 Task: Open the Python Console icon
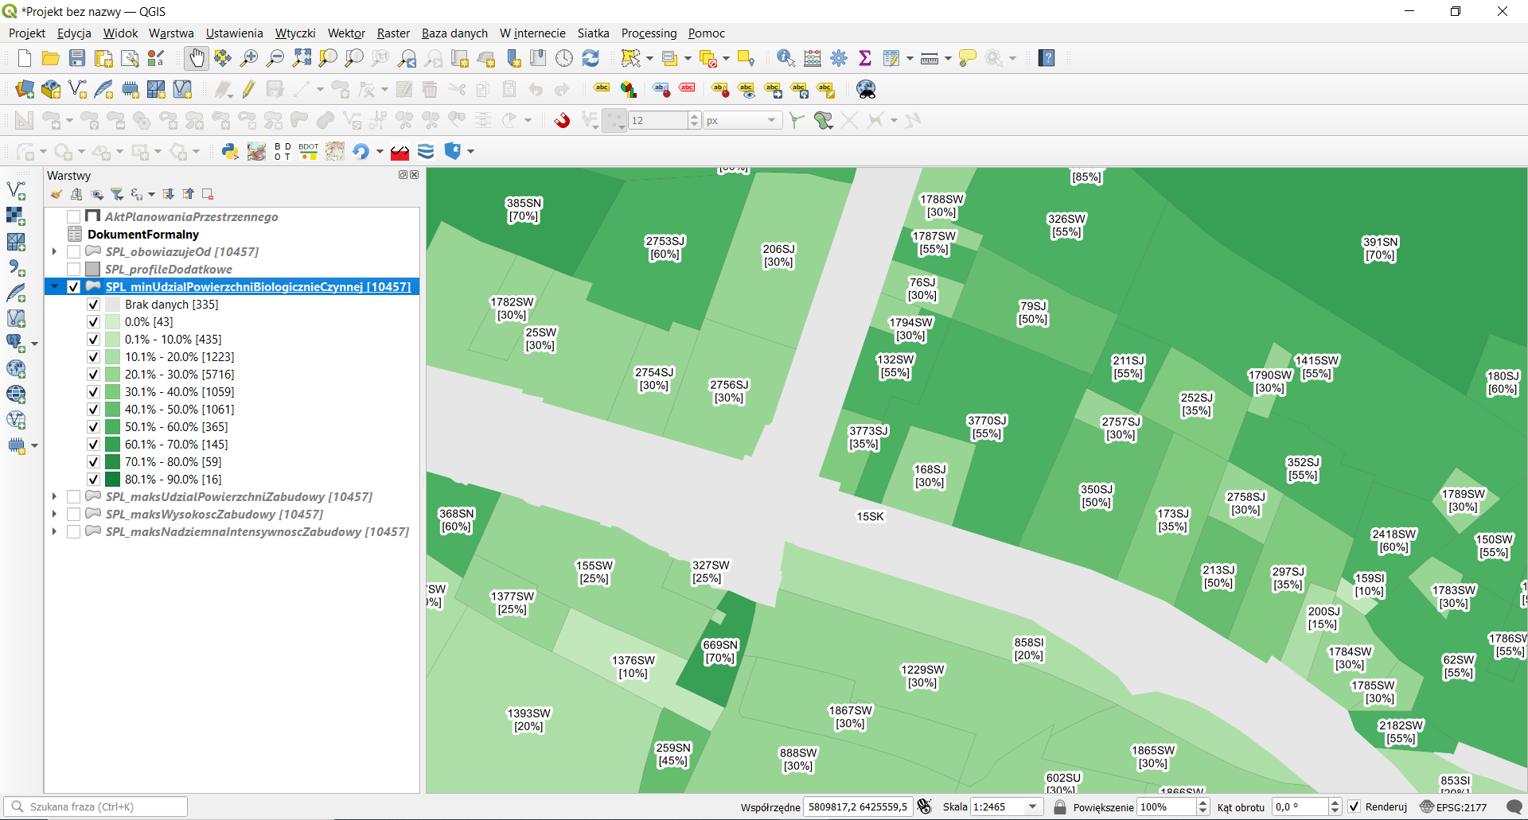pos(230,151)
